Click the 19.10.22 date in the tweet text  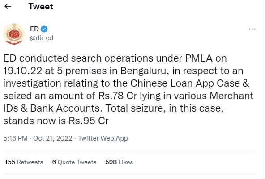[x=22, y=71]
